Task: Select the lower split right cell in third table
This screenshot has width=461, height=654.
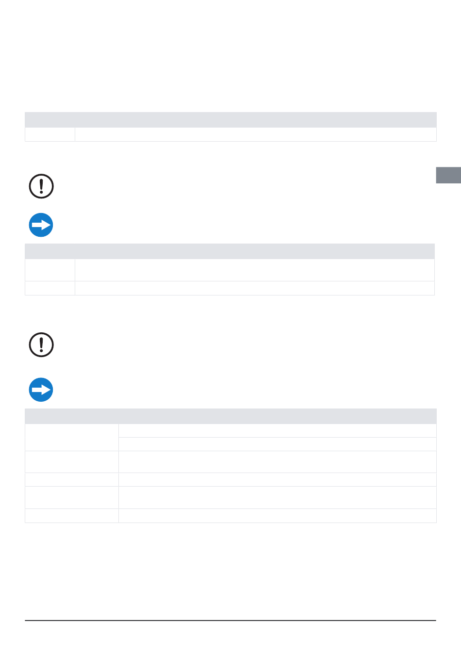Action: pyautogui.click(x=278, y=444)
